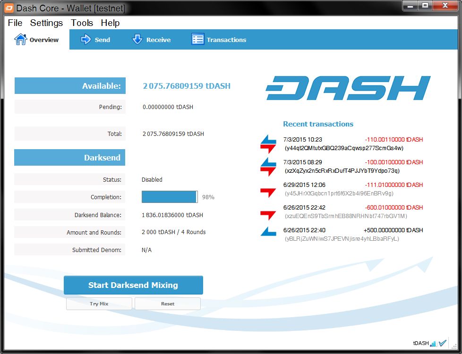This screenshot has height=354, width=462.
Task: Click the 7/3/2015 08:29 timestamp
Action: 303,162
